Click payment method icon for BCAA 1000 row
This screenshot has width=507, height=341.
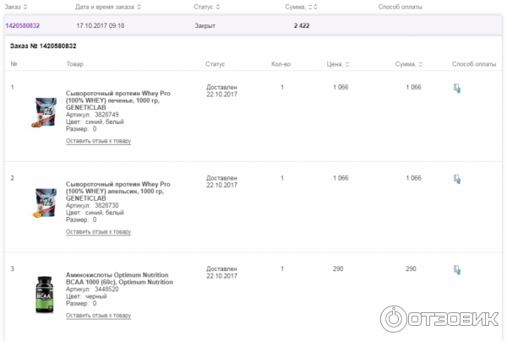(456, 270)
